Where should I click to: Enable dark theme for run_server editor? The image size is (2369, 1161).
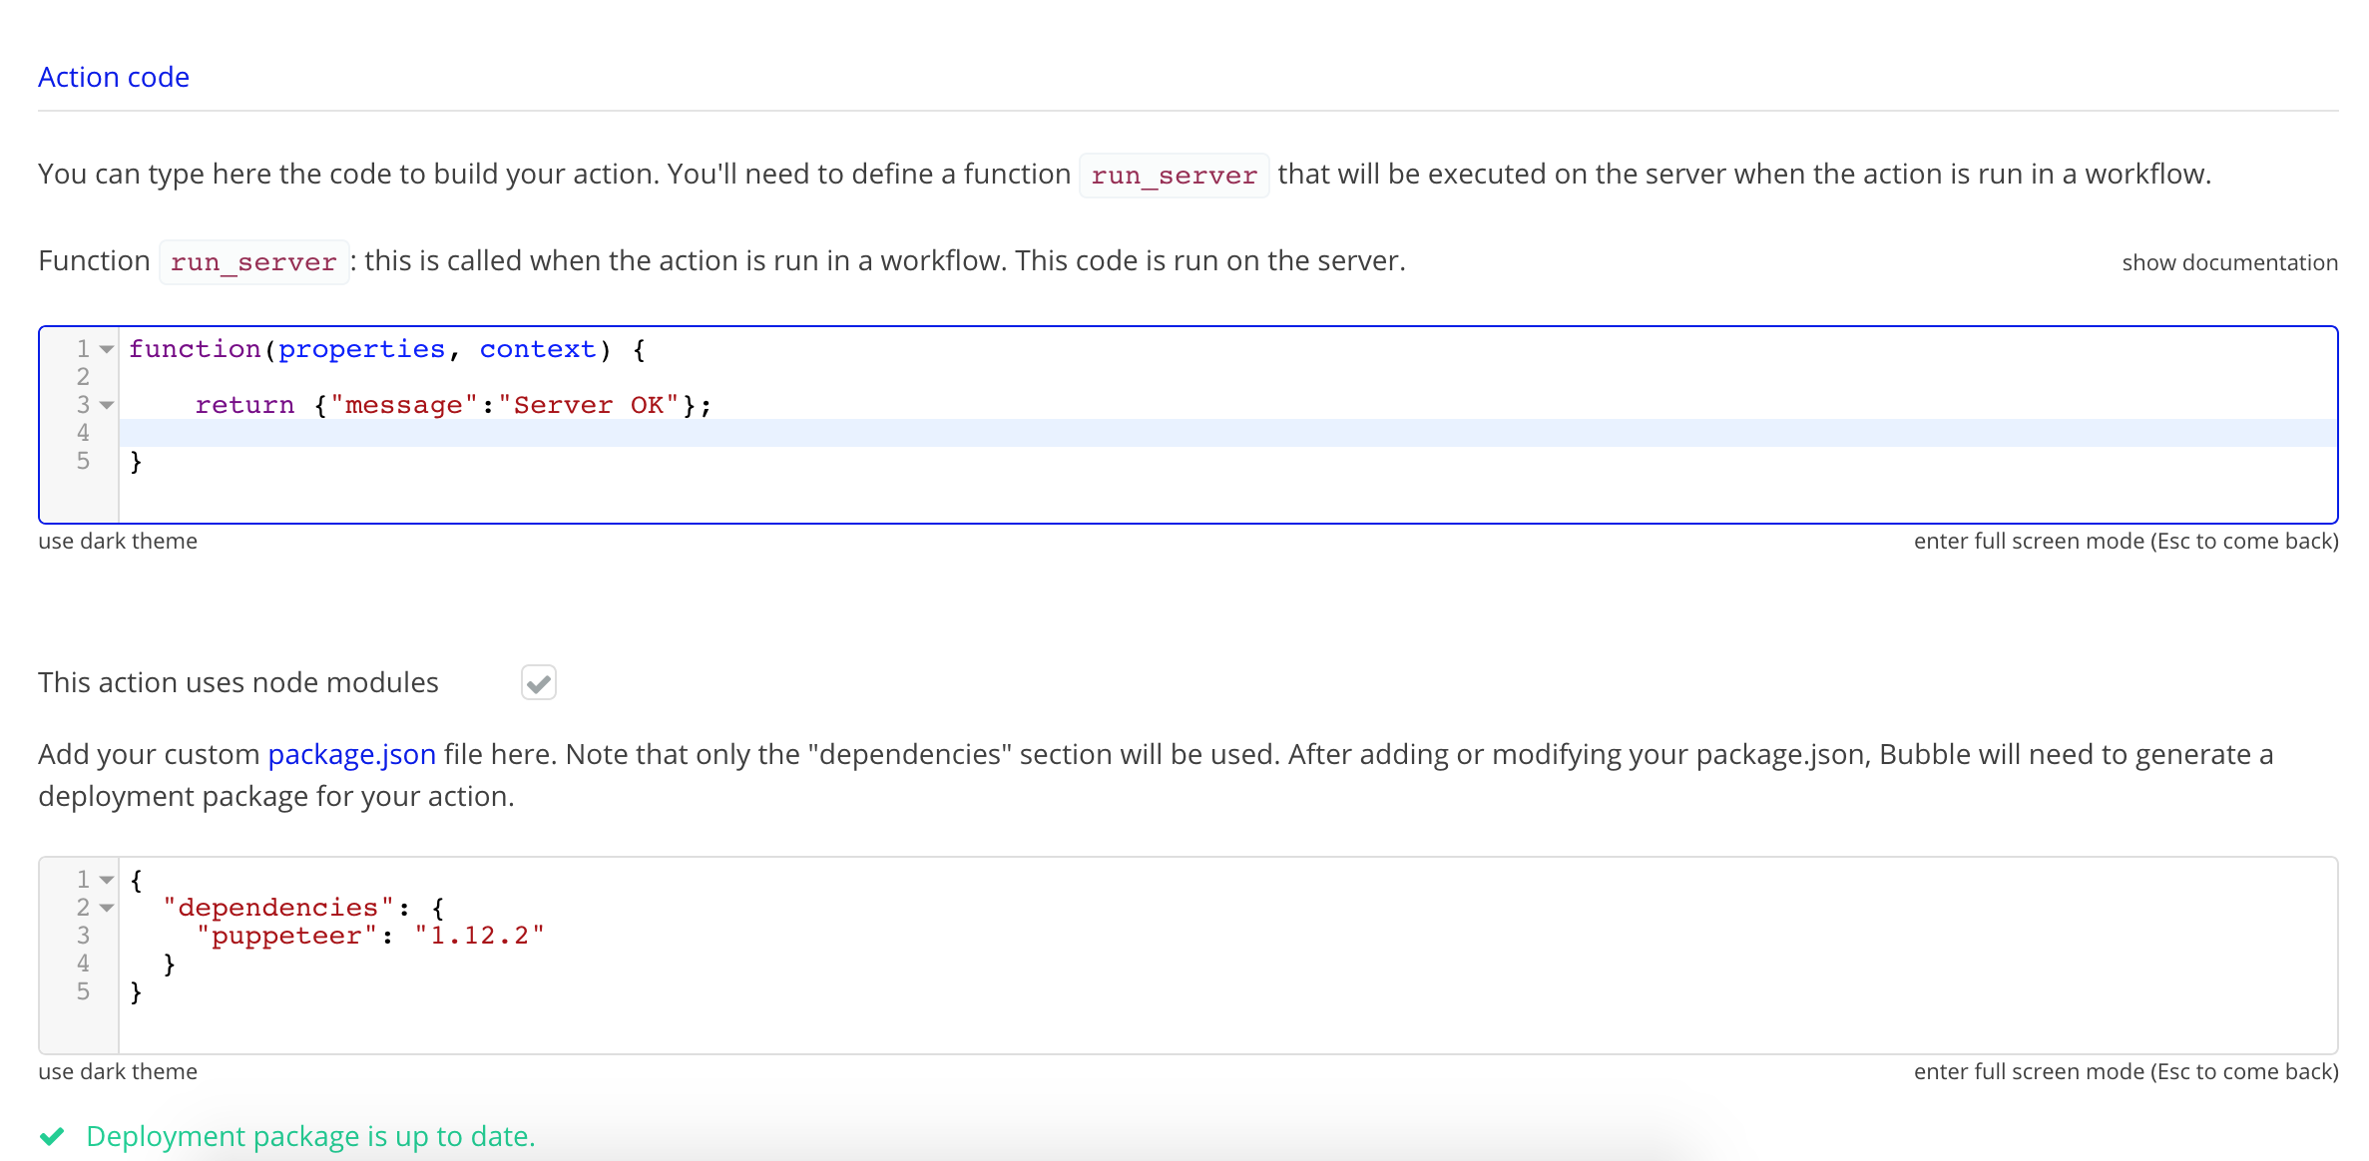point(118,541)
